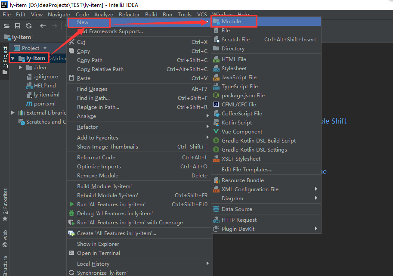The width and height of the screenshot is (393, 276).
Task: Click the Open folder toolbar icon
Action: (x=7, y=26)
